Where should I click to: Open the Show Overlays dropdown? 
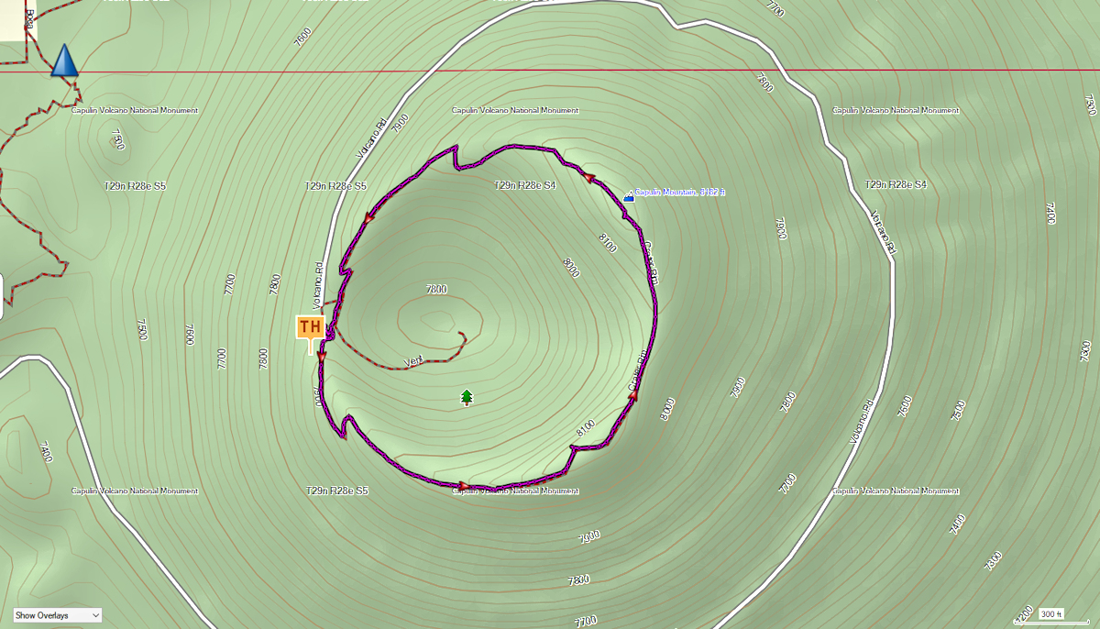pos(57,615)
